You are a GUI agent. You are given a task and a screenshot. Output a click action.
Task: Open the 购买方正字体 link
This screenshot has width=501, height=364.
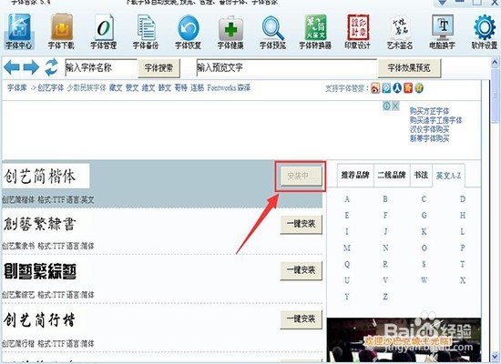[x=429, y=111]
